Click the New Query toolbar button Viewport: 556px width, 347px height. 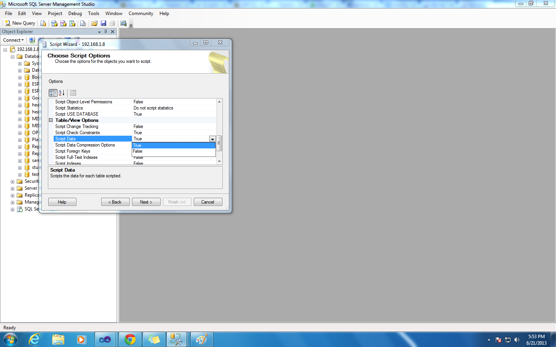pyautogui.click(x=20, y=23)
